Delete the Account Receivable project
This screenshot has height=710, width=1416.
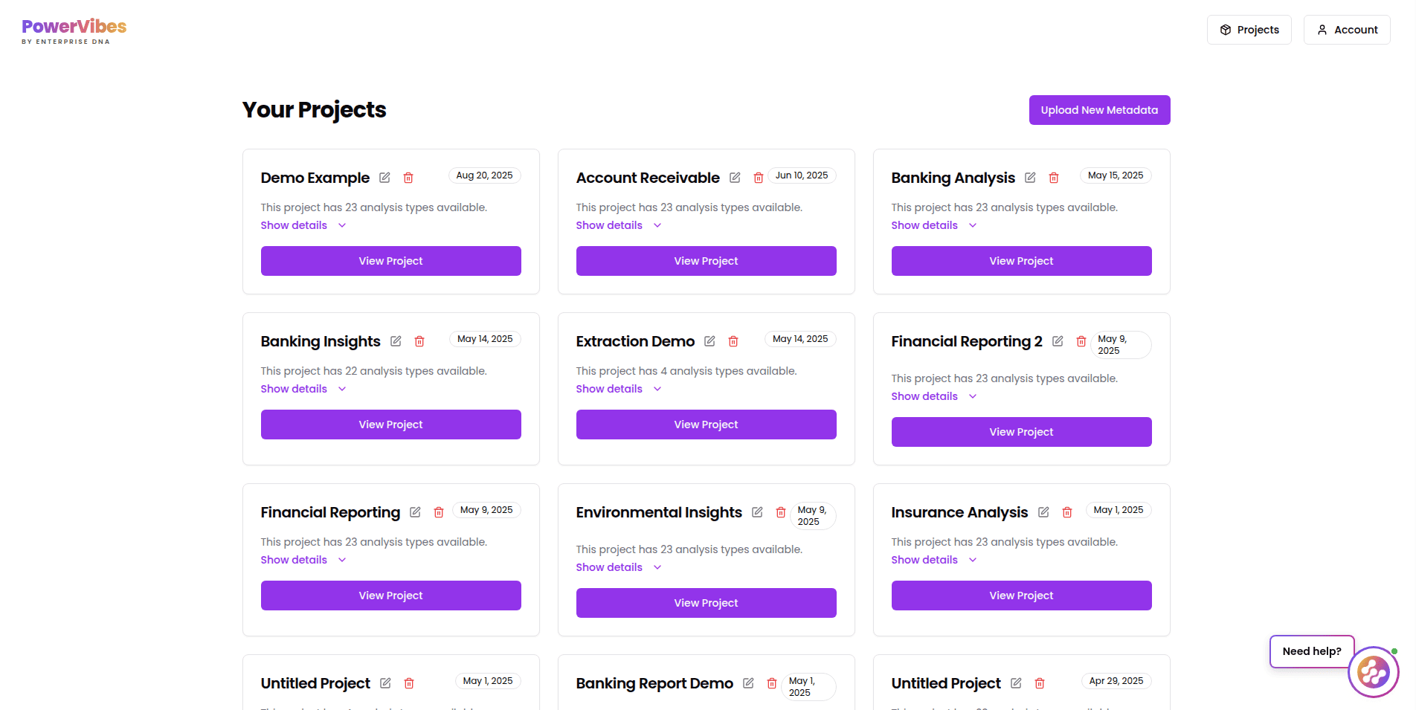pos(759,178)
